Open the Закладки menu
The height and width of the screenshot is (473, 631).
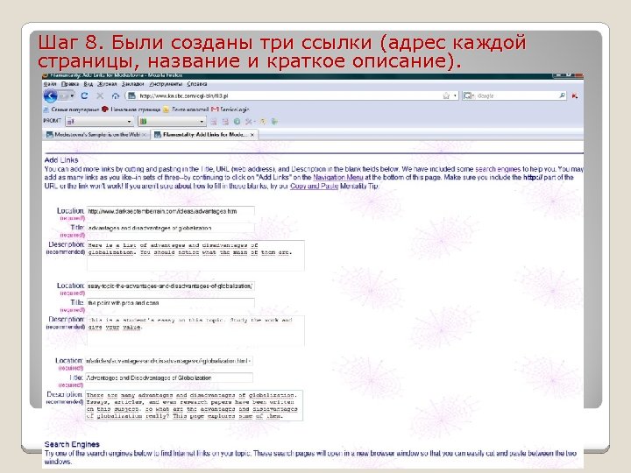133,84
